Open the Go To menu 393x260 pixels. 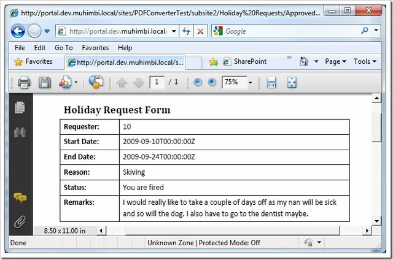point(64,48)
